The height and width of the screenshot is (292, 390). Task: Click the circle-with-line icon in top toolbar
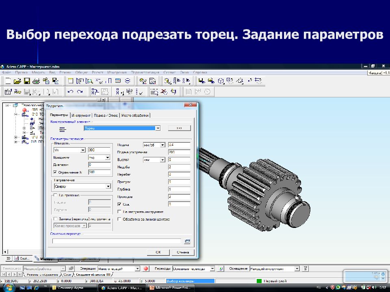tap(127, 81)
